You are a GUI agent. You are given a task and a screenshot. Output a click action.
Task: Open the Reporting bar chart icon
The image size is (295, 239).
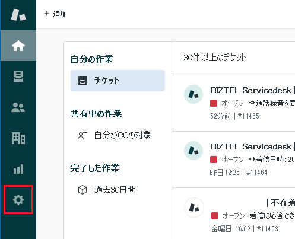tap(18, 169)
